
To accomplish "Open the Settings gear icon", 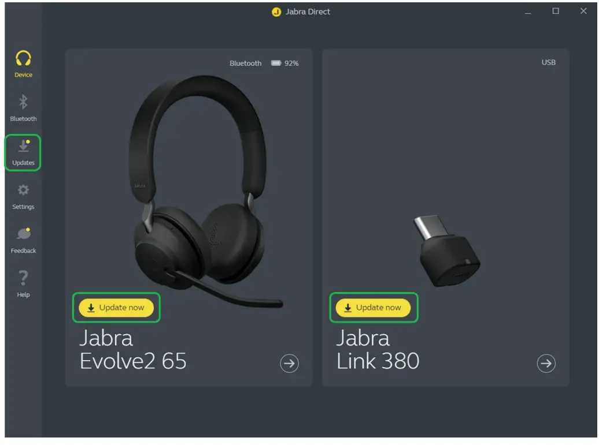I will click(23, 189).
